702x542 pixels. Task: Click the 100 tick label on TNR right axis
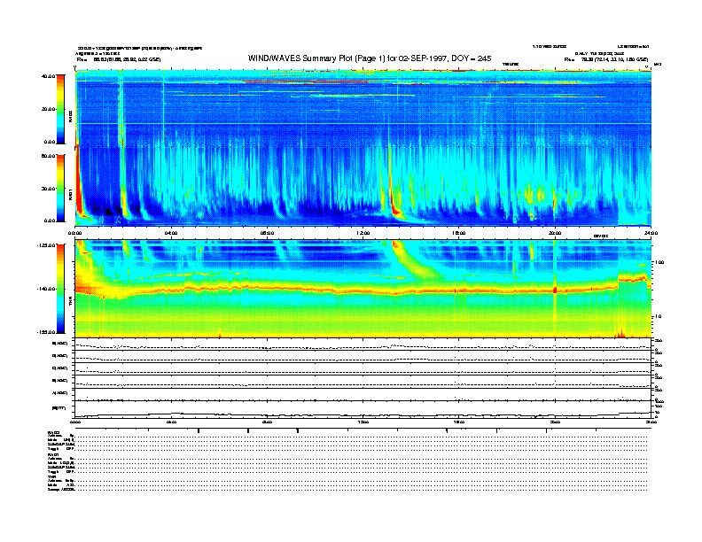pyautogui.click(x=659, y=262)
